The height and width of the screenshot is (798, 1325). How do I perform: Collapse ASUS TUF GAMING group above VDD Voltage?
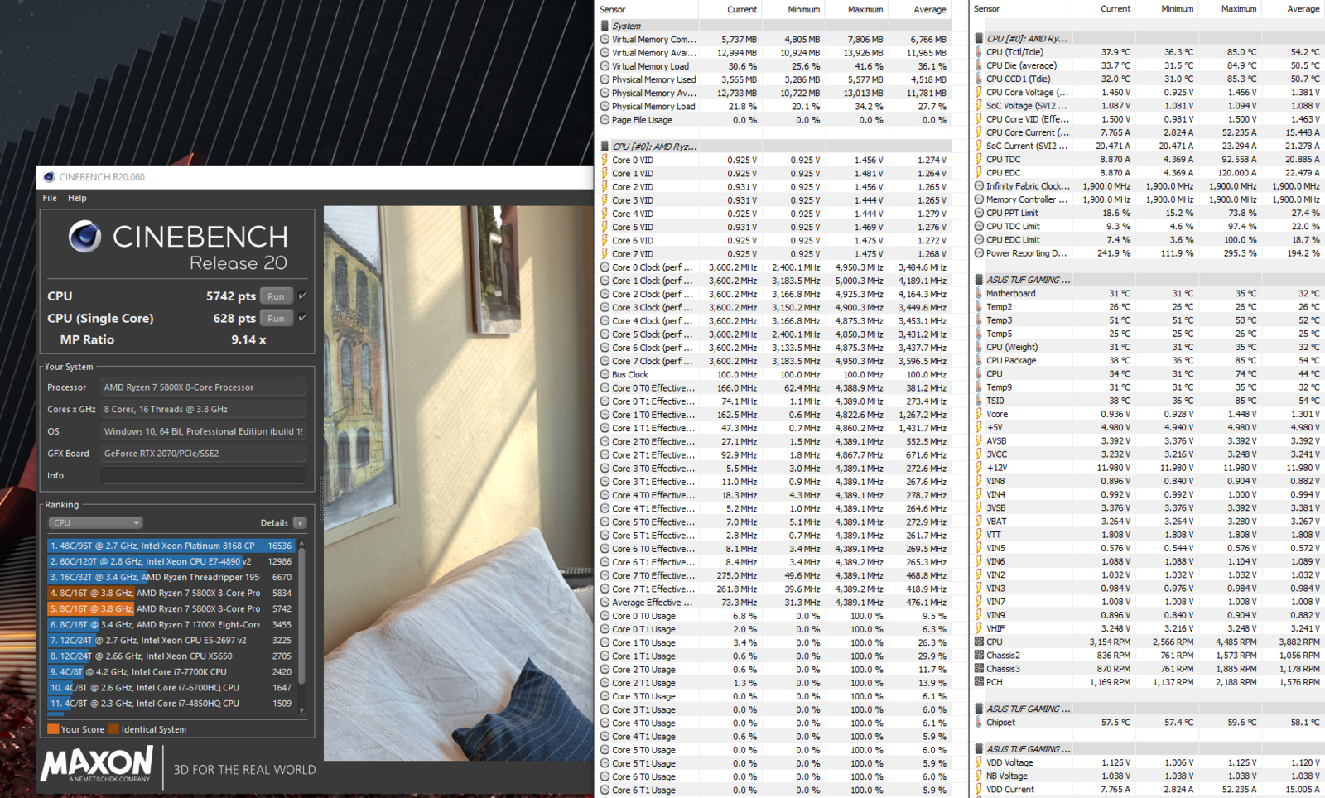pyautogui.click(x=979, y=749)
